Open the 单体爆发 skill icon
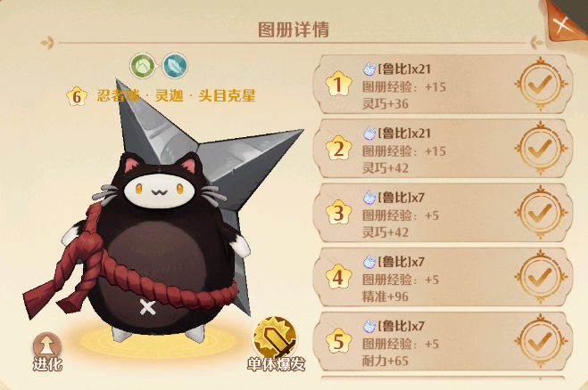The image size is (588, 390). pos(275,338)
